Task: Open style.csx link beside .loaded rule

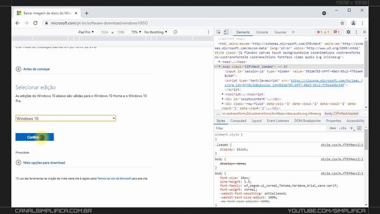Action: (x=342, y=145)
